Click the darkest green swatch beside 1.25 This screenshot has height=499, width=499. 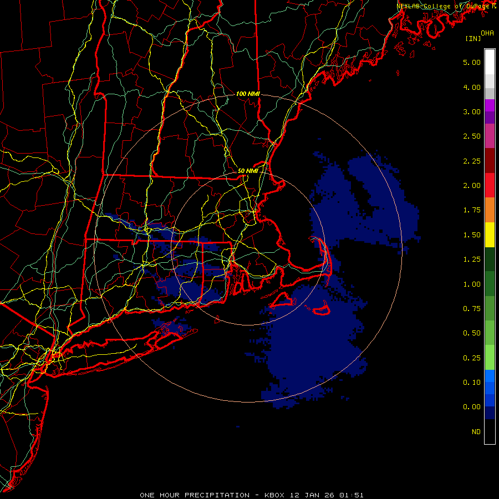(490, 259)
